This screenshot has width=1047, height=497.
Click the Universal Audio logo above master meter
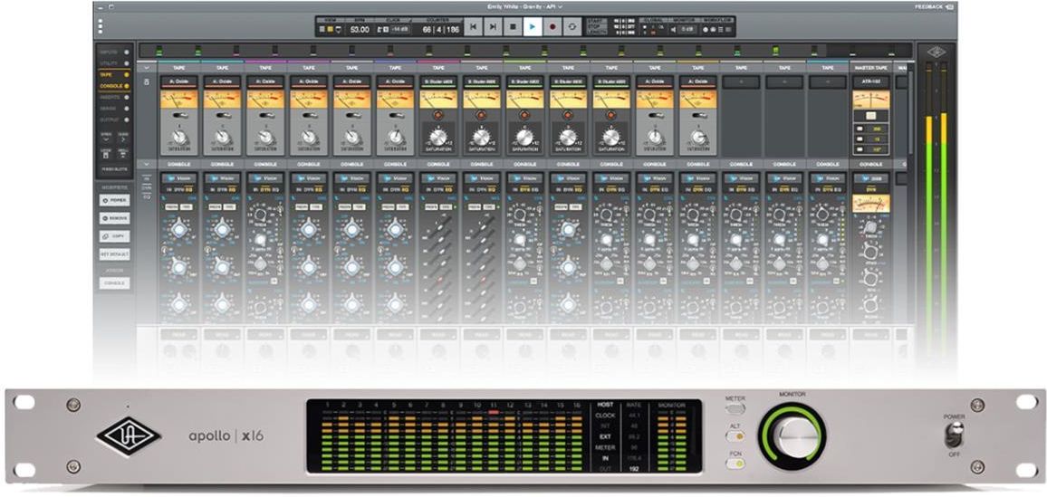[x=937, y=51]
